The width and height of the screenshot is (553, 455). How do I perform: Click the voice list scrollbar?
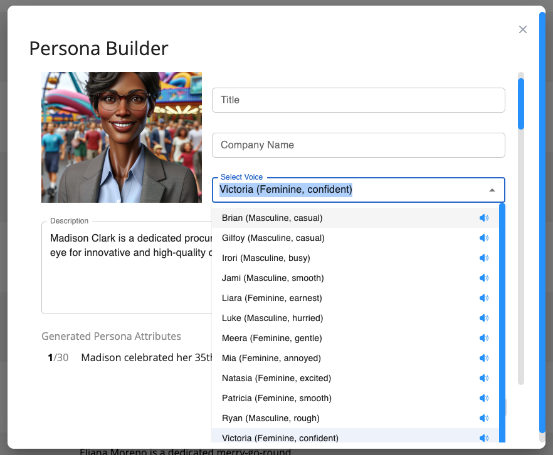502,313
